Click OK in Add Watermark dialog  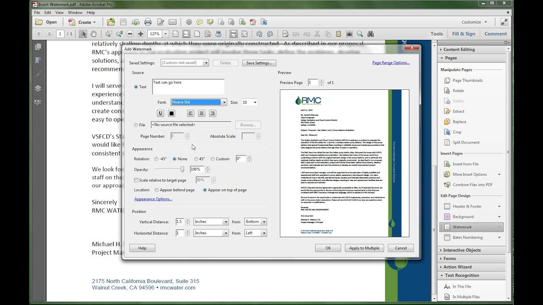328,248
